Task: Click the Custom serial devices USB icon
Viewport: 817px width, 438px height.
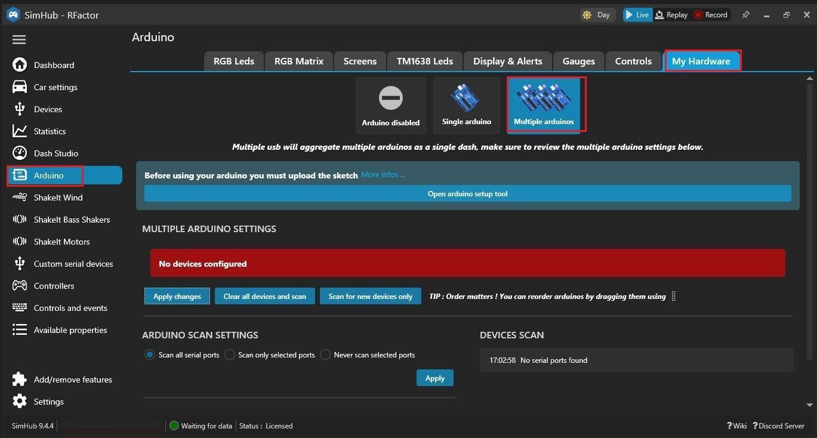Action: pos(20,263)
